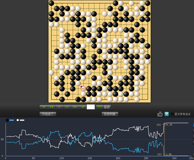Step forward one move
Viewport: 194px width, 160px height.
tap(67, 107)
